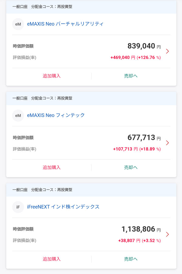182x274 pixels.
Task: Click the eM icon for eMAXIS Neo バーチャルリアリティ
Action: point(18,24)
